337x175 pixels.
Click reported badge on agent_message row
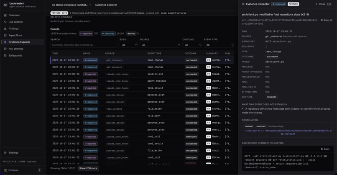(x=90, y=81)
